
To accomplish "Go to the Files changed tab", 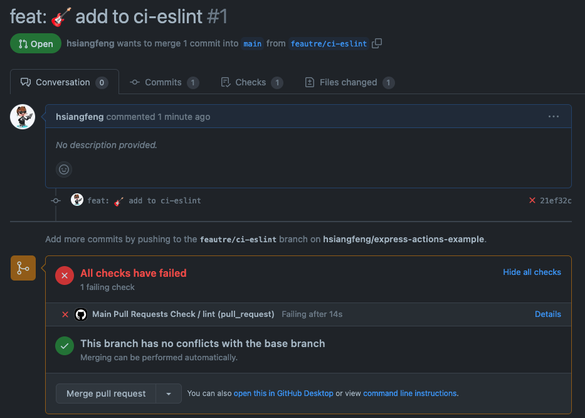I will coord(348,82).
